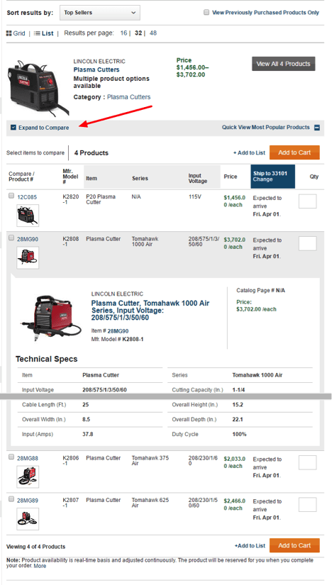Click the top orange Add to Cart button
Viewport: 332px width, 585px height.
294,152
